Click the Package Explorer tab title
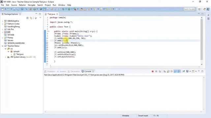The height and width of the screenshot is (118, 211). click(11, 14)
